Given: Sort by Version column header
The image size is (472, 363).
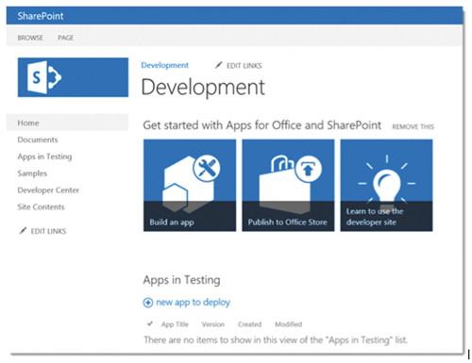Looking at the screenshot, I should click(213, 324).
